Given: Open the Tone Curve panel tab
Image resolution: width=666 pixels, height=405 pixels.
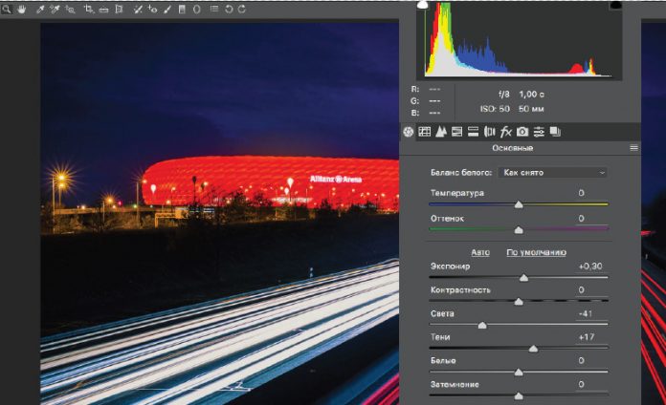Looking at the screenshot, I should [424, 131].
